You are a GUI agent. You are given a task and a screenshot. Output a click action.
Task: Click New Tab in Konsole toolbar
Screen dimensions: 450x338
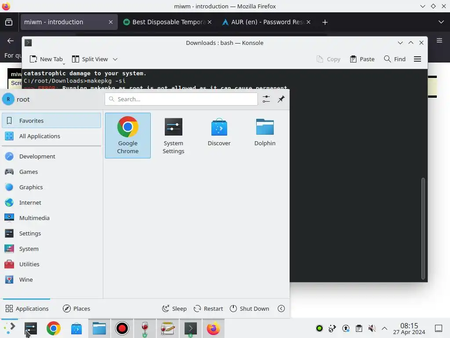46,59
